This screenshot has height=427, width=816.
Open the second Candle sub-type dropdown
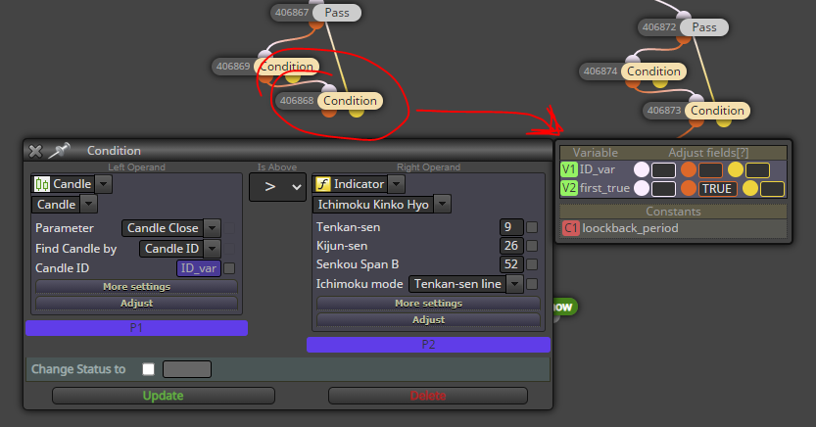click(88, 205)
